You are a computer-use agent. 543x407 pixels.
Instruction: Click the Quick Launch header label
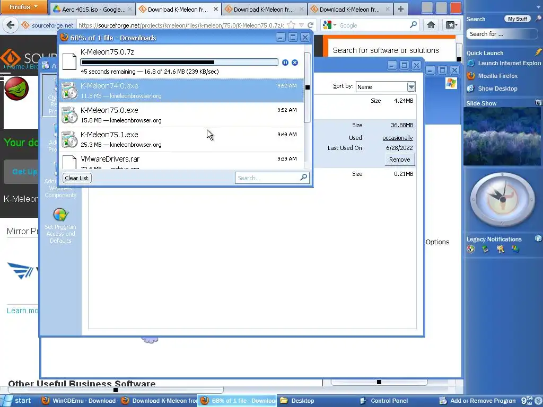485,53
